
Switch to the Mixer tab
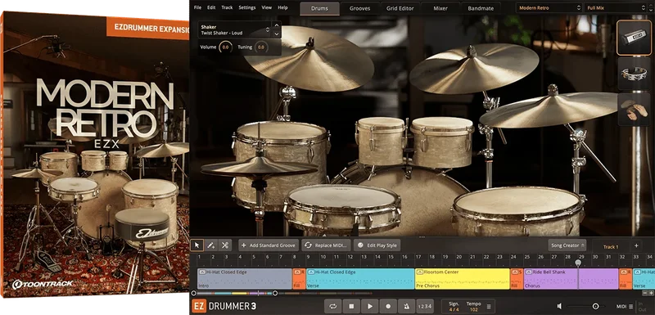[440, 8]
